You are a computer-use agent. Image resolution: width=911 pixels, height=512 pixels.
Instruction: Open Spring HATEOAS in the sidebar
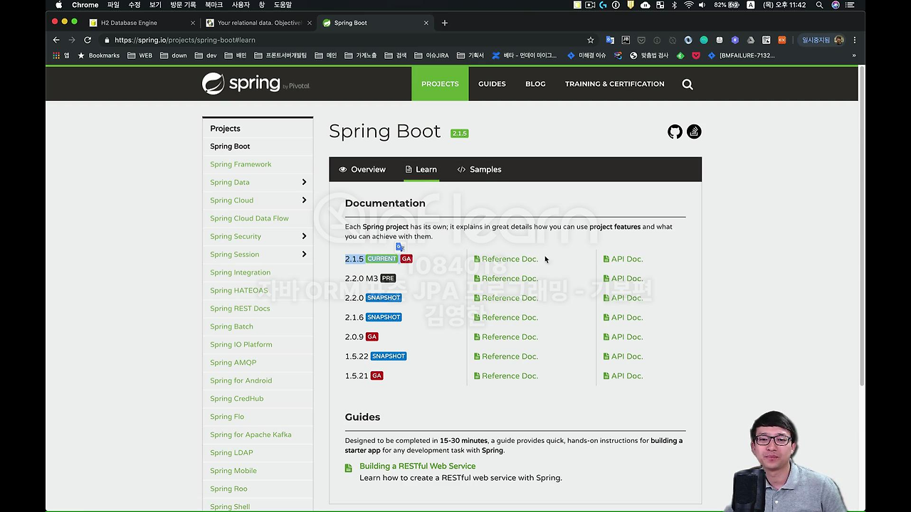tap(238, 291)
